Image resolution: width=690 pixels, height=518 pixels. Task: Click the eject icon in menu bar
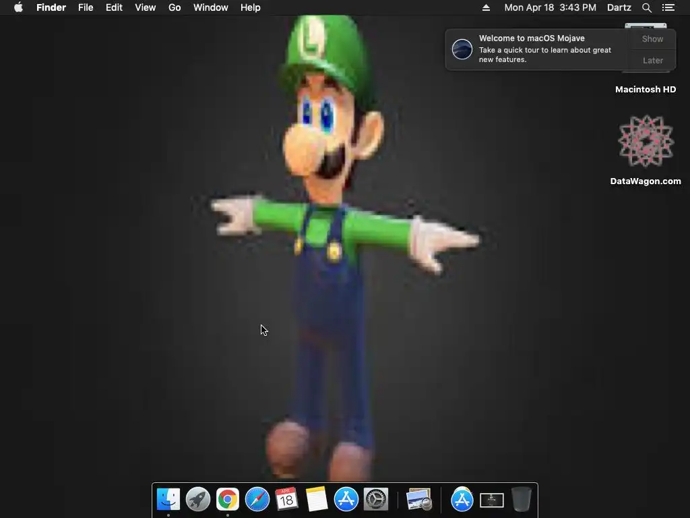click(x=486, y=7)
